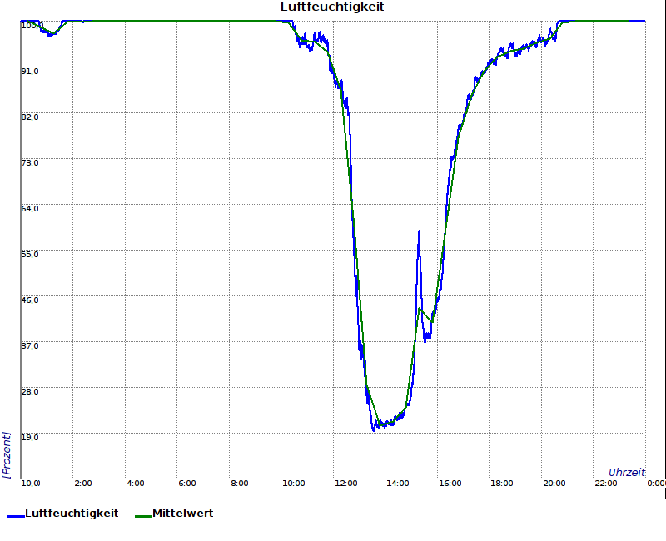666x541 pixels.
Task: Click the 12:00 time axis tick label
Action: [x=346, y=484]
